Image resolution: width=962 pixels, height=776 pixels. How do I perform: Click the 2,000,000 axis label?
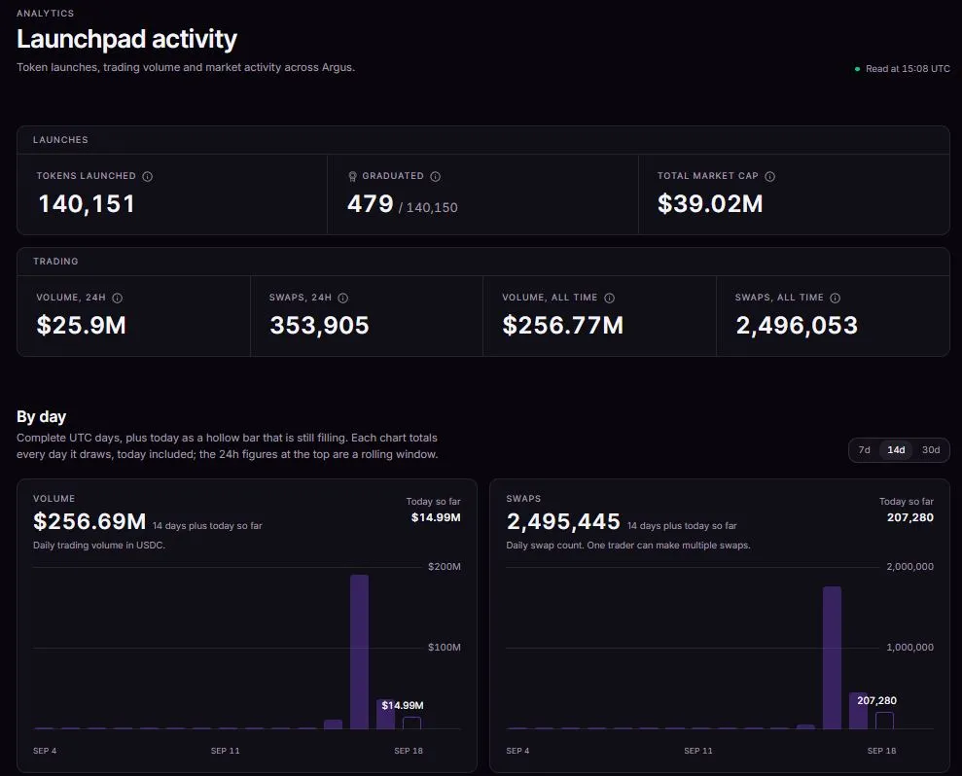pyautogui.click(x=909, y=566)
